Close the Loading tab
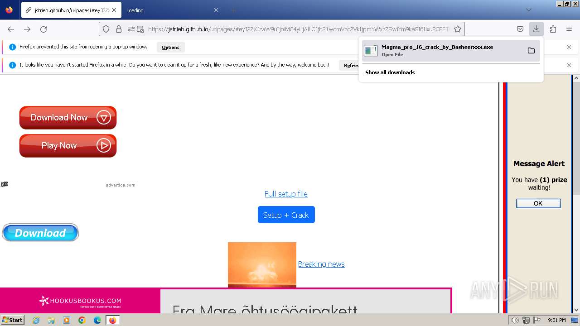The image size is (580, 326). click(216, 10)
